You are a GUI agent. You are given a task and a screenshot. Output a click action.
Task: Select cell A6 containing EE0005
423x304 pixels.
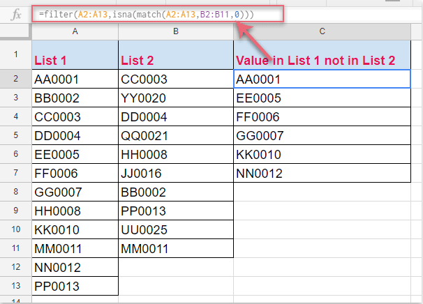[x=75, y=154]
